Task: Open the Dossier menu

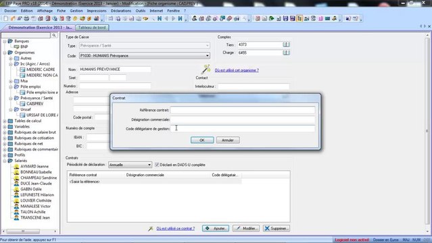Action: click(10, 11)
